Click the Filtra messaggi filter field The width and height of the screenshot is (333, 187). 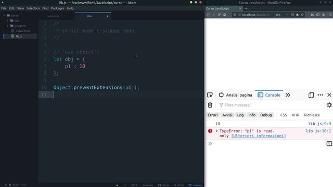coord(271,105)
